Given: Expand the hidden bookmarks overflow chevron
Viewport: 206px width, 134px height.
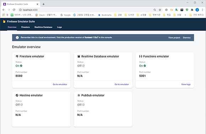Looking at the screenshot, I should 185,15.
